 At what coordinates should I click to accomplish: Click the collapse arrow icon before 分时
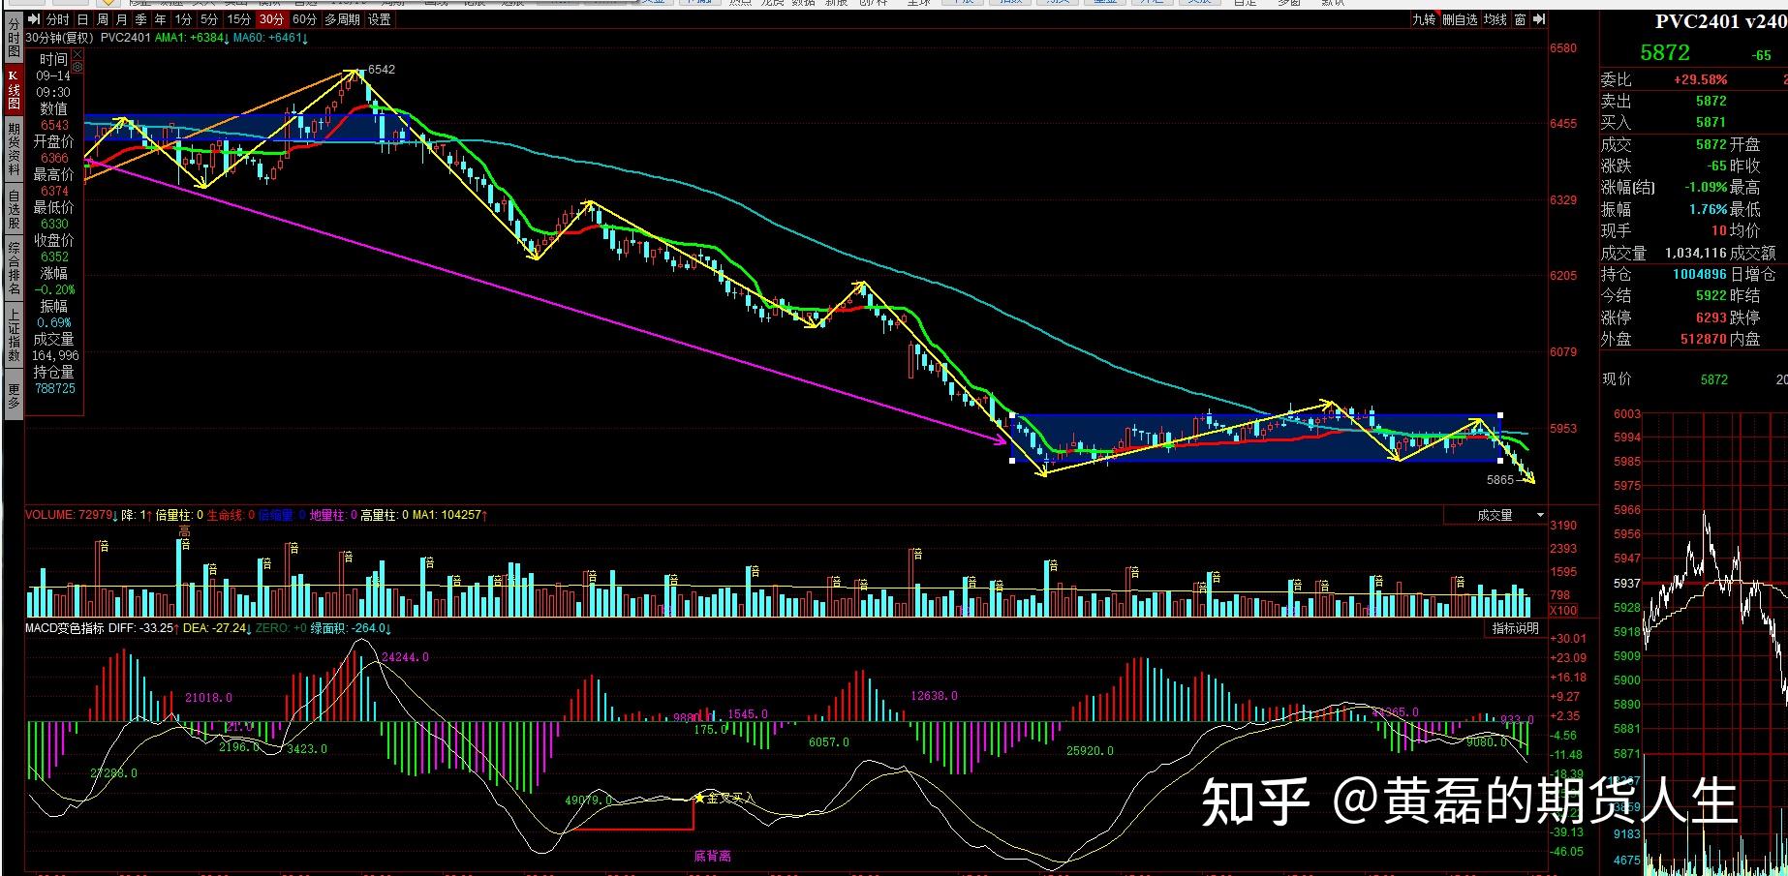pos(34,19)
